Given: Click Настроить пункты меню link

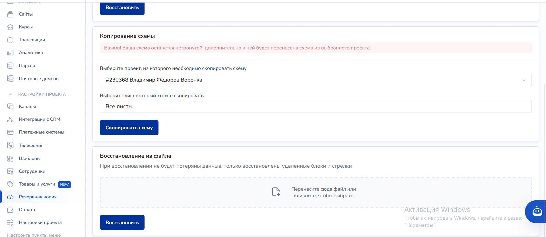Looking at the screenshot, I should (34, 235).
